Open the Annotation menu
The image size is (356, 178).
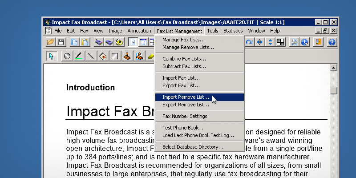click(139, 31)
